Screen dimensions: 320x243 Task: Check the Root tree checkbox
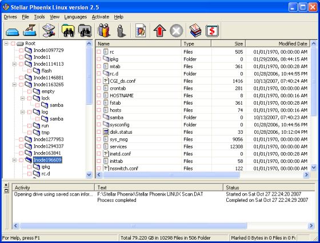pyautogui.click(x=13, y=43)
